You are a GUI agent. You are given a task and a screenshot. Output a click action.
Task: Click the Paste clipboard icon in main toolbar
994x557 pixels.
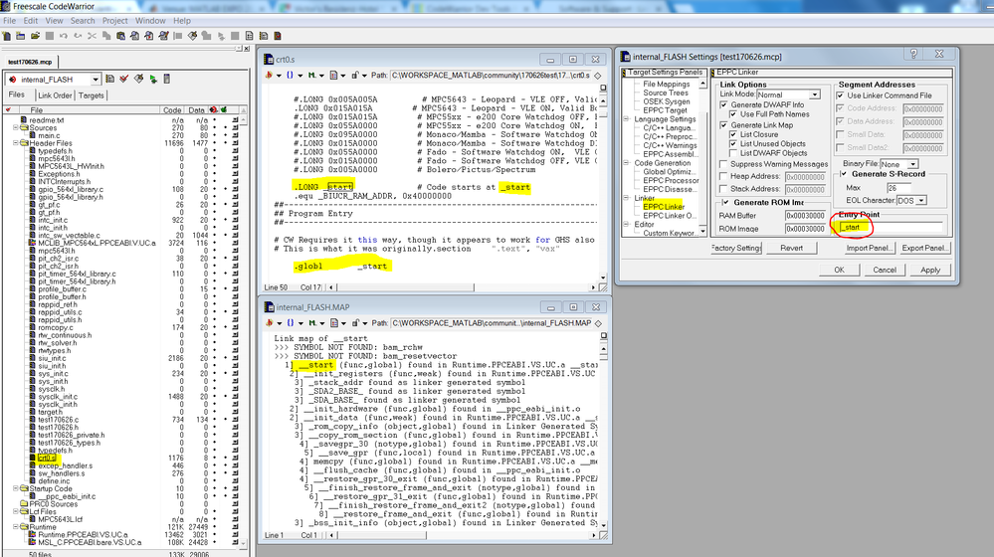pyautogui.click(x=120, y=36)
